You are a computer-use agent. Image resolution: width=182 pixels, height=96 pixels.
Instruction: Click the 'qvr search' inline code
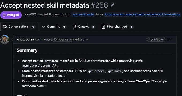click(x=96, y=71)
